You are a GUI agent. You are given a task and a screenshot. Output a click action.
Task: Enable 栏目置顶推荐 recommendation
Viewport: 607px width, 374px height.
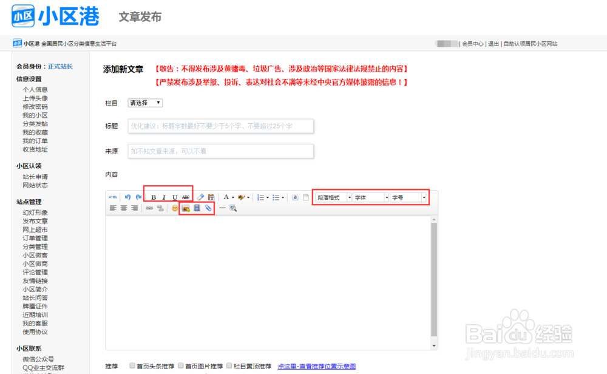[x=229, y=365]
